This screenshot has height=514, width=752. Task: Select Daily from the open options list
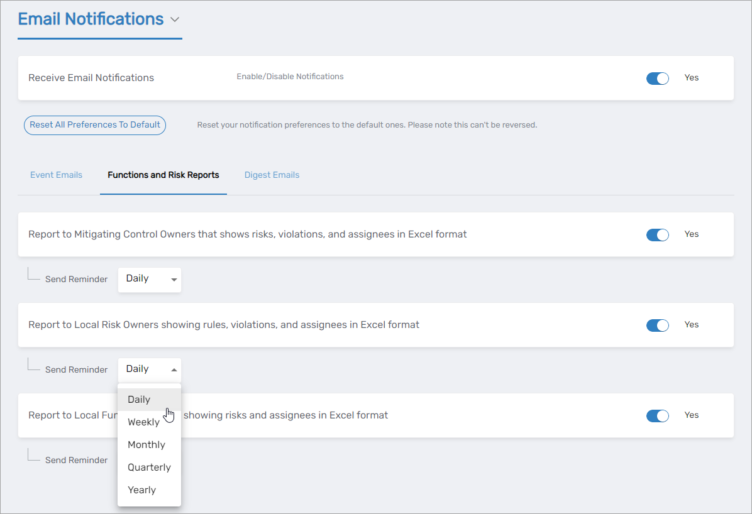click(138, 399)
